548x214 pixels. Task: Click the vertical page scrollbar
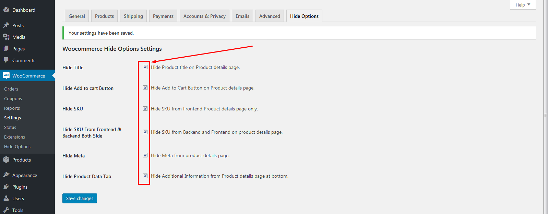[x=545, y=107]
